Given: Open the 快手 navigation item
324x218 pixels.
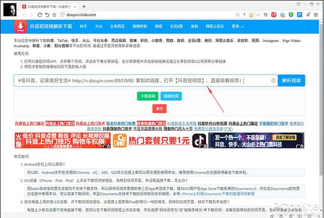Looking at the screenshot, I should coord(83,26).
